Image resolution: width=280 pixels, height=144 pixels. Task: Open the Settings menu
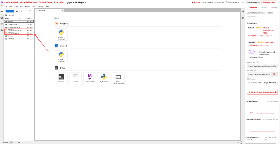(40, 6)
